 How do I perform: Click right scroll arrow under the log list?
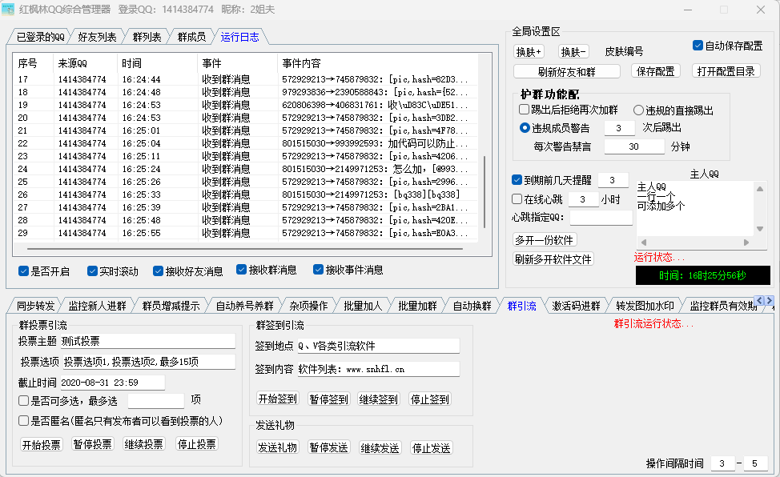pyautogui.click(x=472, y=247)
